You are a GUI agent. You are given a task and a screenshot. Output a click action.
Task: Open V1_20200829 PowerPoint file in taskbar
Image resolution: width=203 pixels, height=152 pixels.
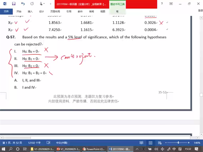click(68, 149)
